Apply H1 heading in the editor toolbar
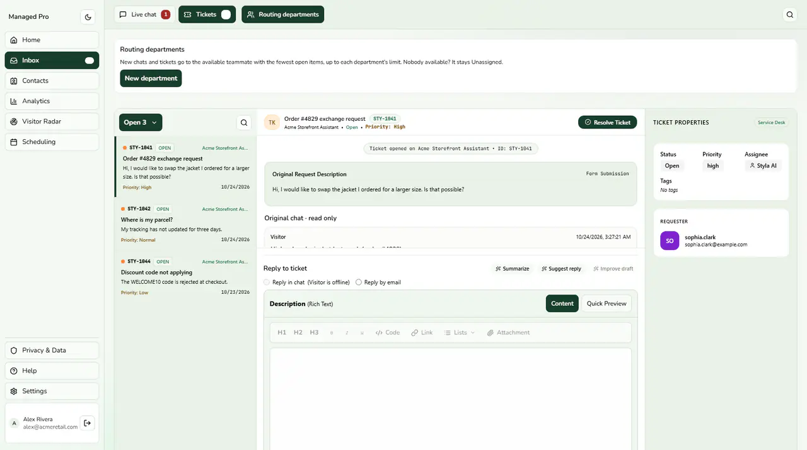Screen dimensions: 807x450 [282, 332]
